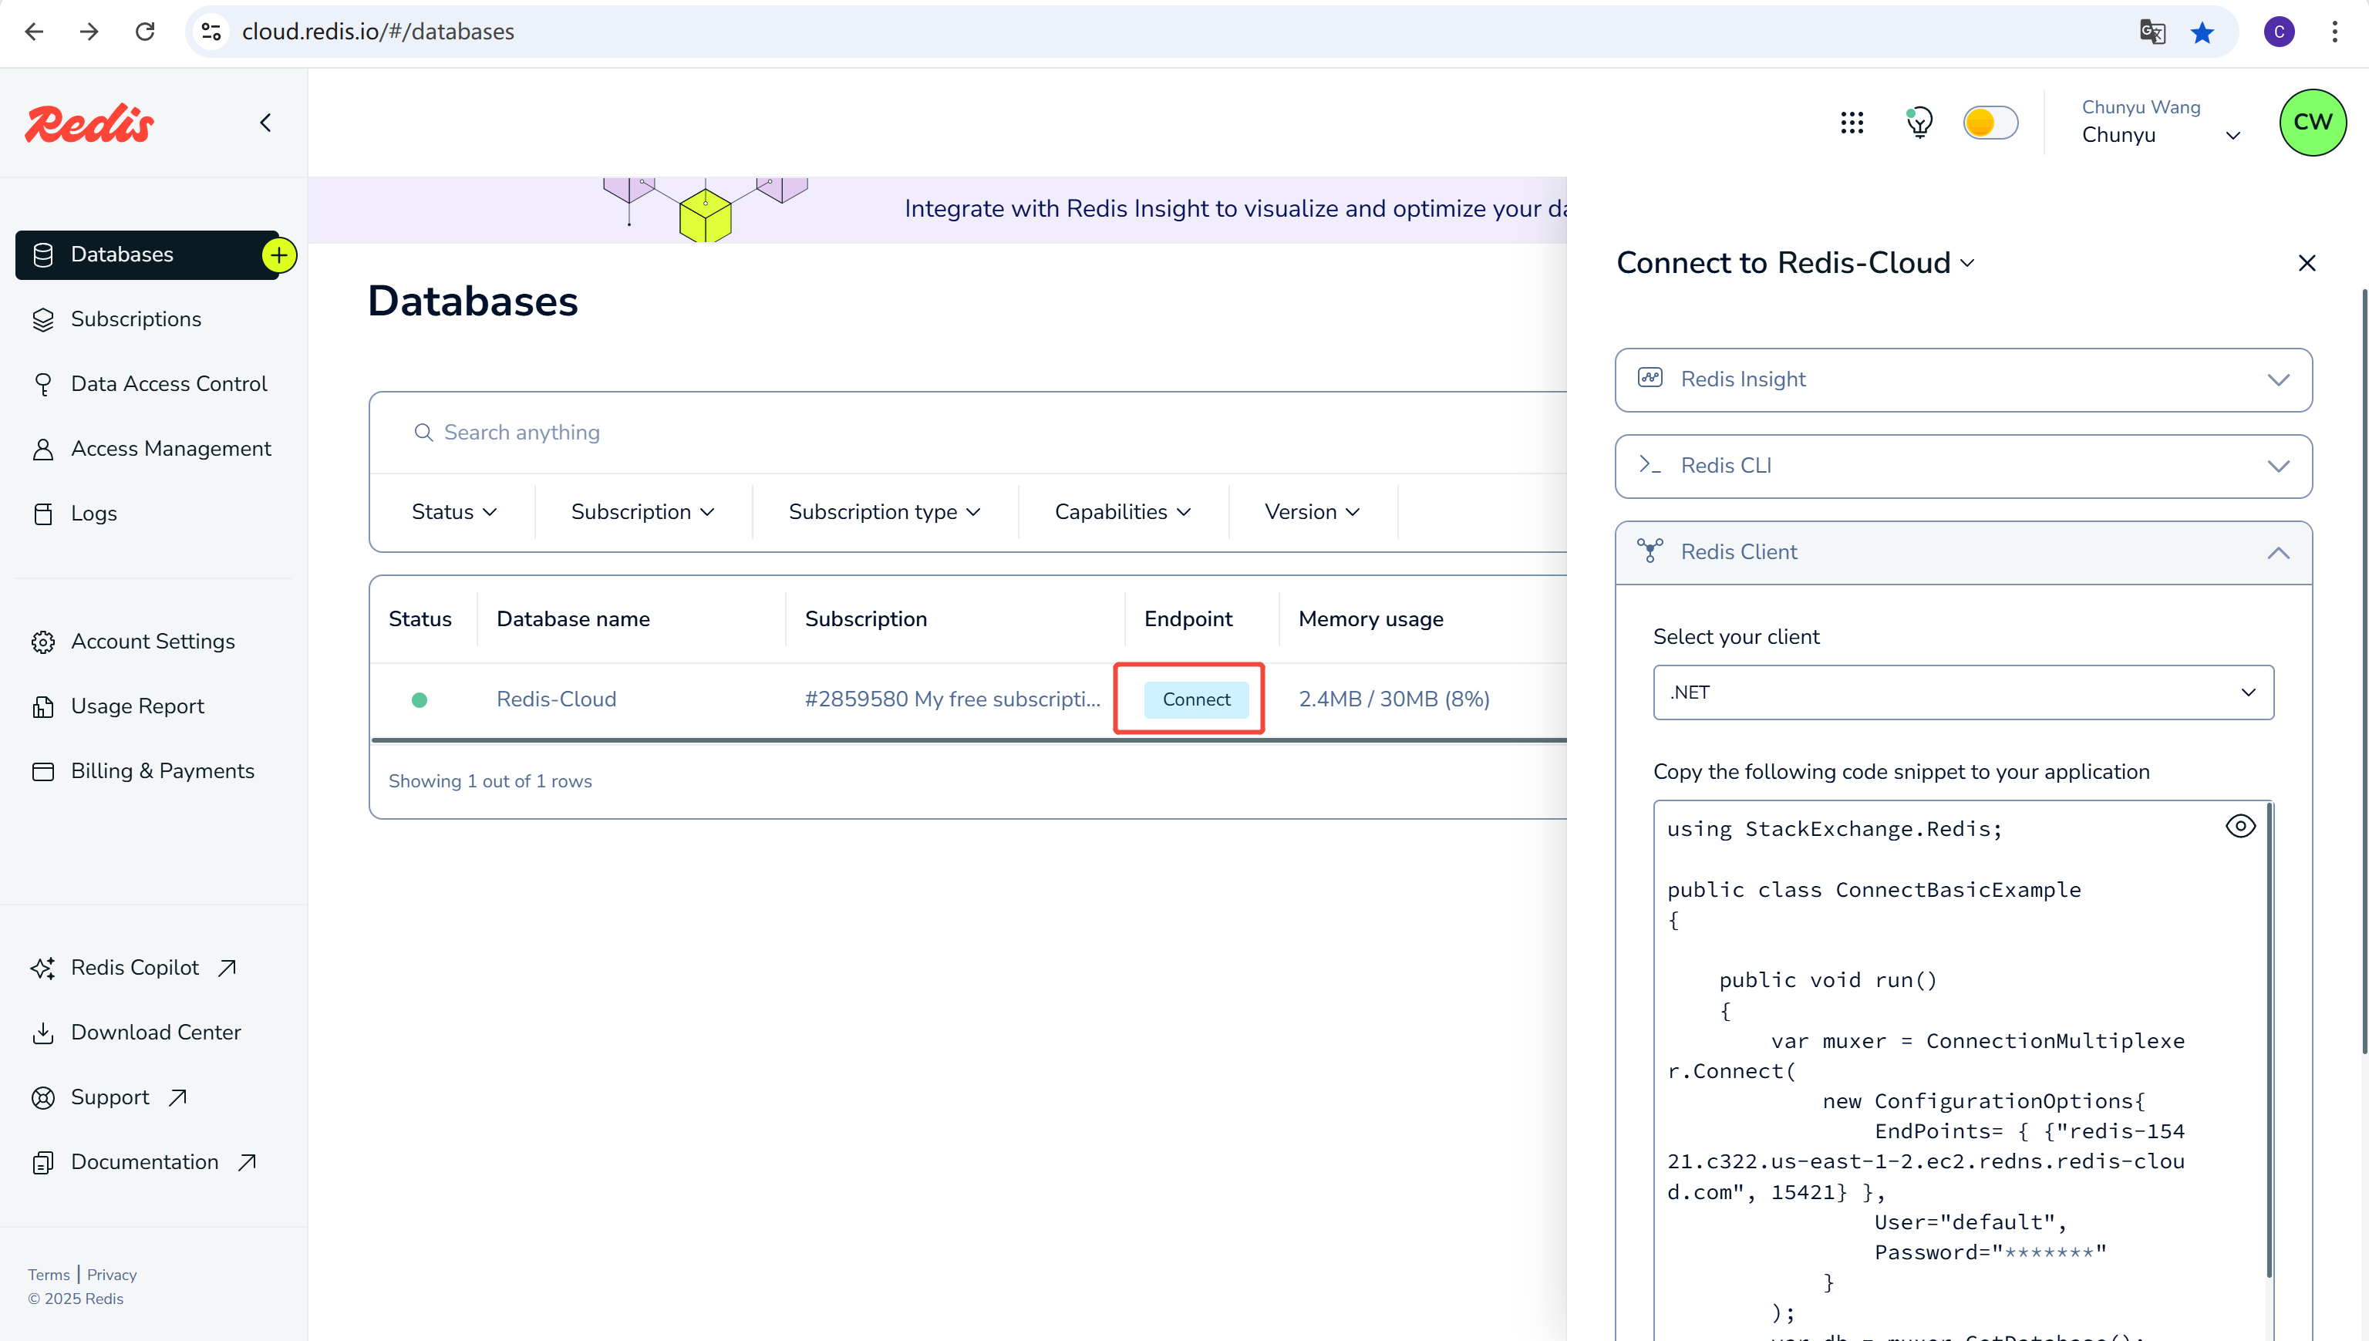Viewport: 2369px width, 1341px height.
Task: Open the CW user avatar
Action: click(2312, 123)
